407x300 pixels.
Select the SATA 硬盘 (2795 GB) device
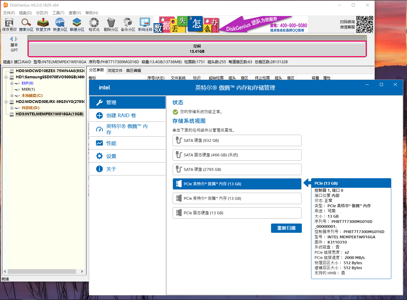(237, 169)
